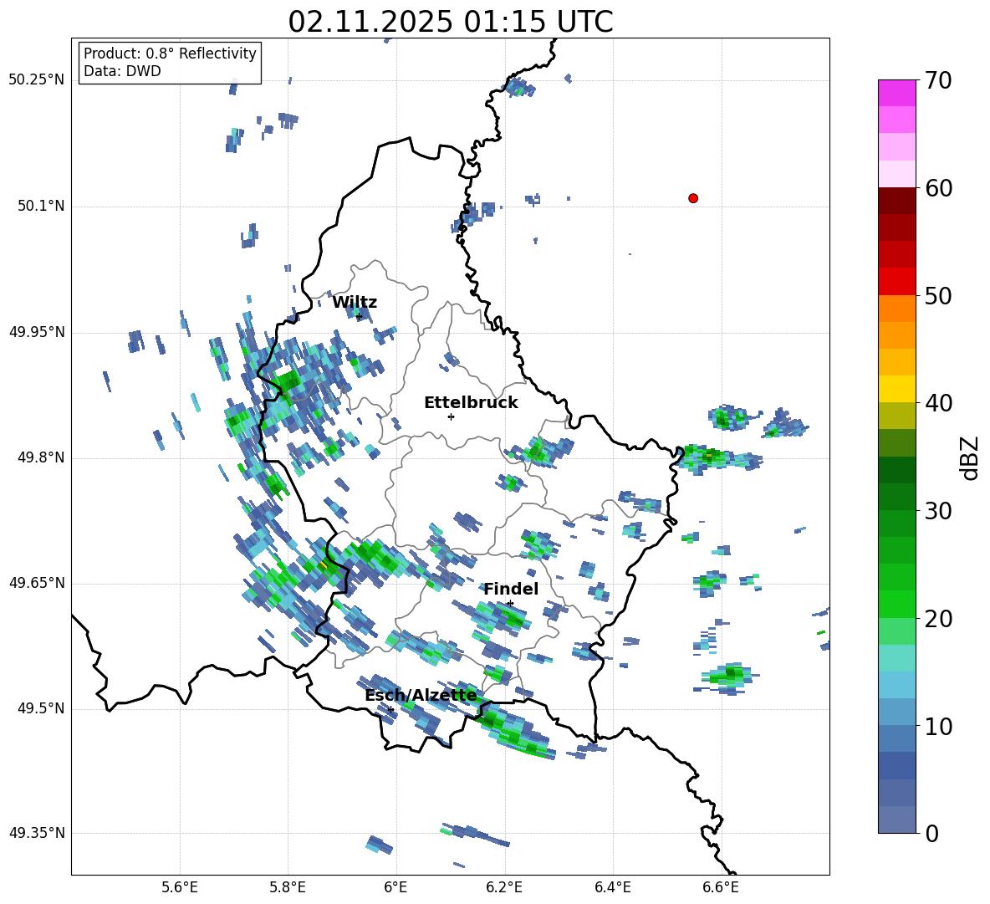Viewport: 990px width, 904px height.
Task: Click the 60 tick on the colorbar
Action: coord(938,188)
